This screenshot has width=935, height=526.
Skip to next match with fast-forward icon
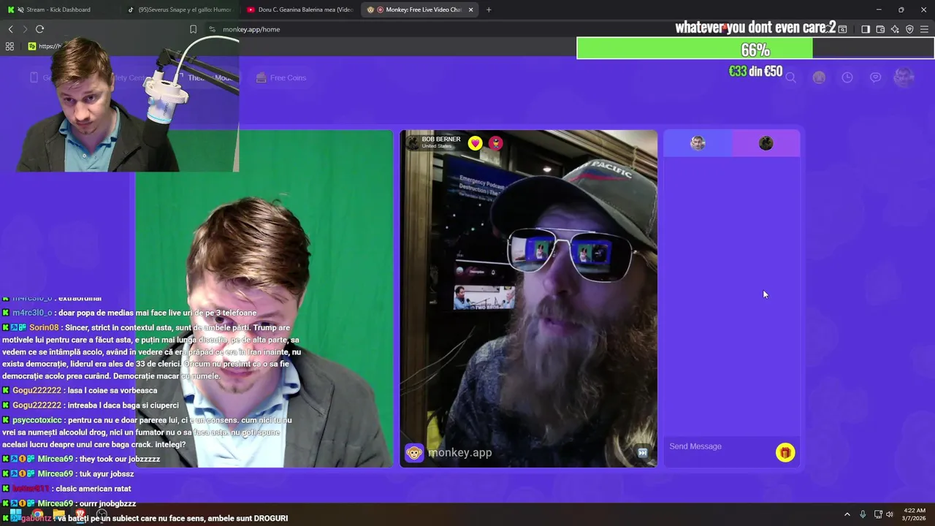[x=642, y=453]
